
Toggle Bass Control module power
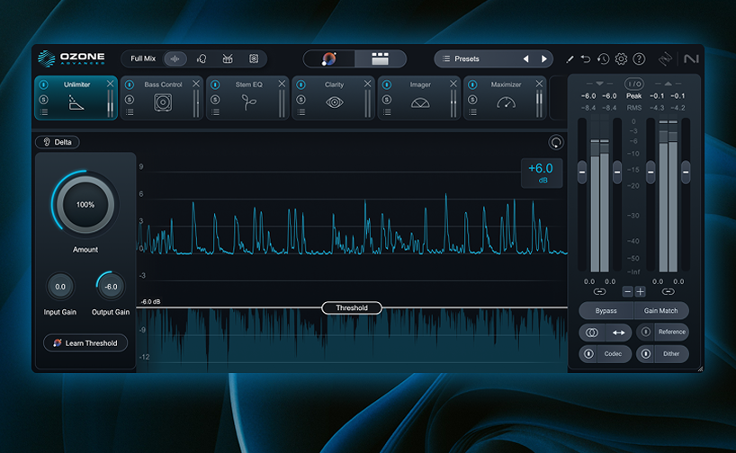[x=130, y=84]
